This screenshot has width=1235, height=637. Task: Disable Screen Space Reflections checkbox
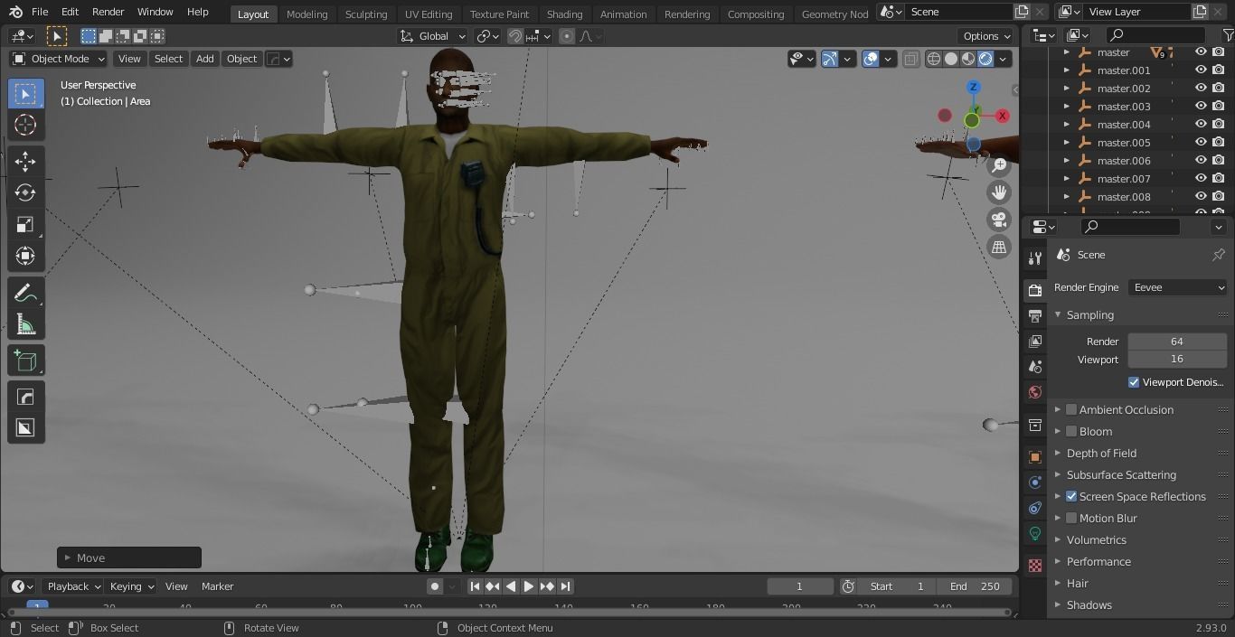pyautogui.click(x=1071, y=496)
